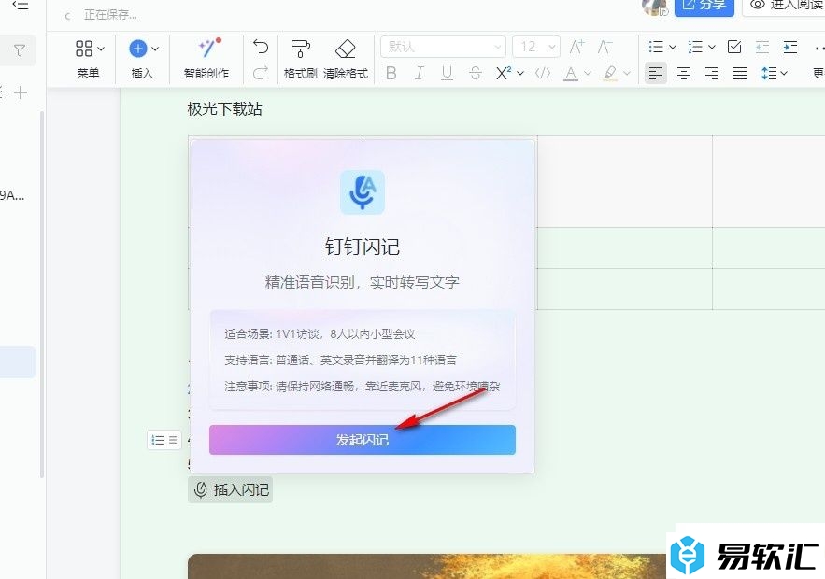Image resolution: width=825 pixels, height=579 pixels.
Task: Open the font size 12 dropdown
Action: tap(536, 47)
